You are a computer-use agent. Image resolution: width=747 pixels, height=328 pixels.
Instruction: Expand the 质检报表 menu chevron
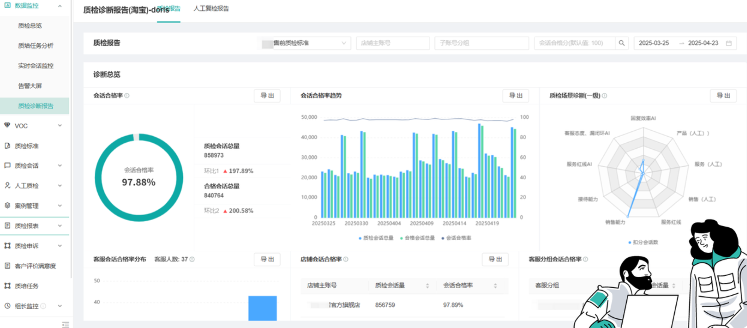point(60,226)
